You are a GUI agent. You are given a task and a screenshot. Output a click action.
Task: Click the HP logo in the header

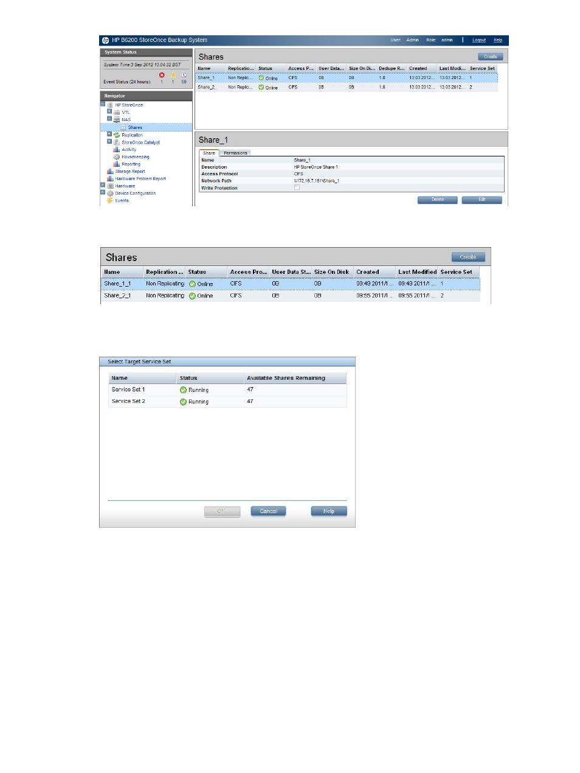click(x=105, y=40)
